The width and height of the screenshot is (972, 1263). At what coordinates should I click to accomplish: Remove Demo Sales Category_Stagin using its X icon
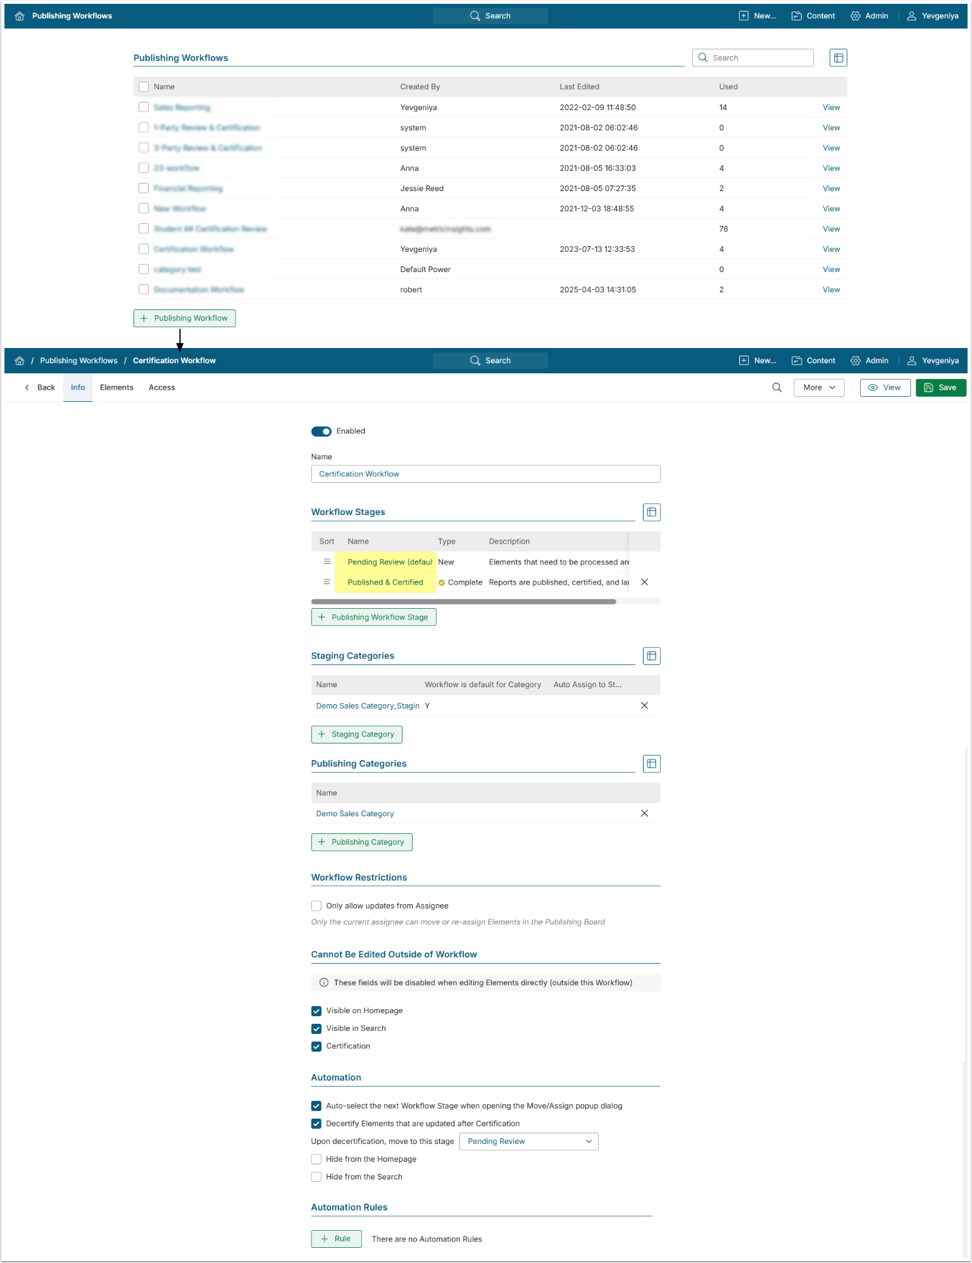coord(644,706)
